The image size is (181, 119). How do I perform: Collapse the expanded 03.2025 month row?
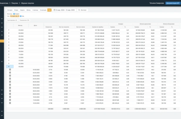coord(9,67)
